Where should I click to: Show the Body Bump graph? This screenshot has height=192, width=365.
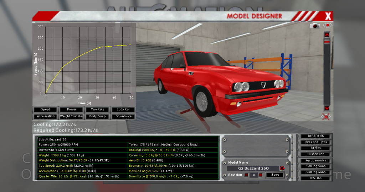[98, 116]
